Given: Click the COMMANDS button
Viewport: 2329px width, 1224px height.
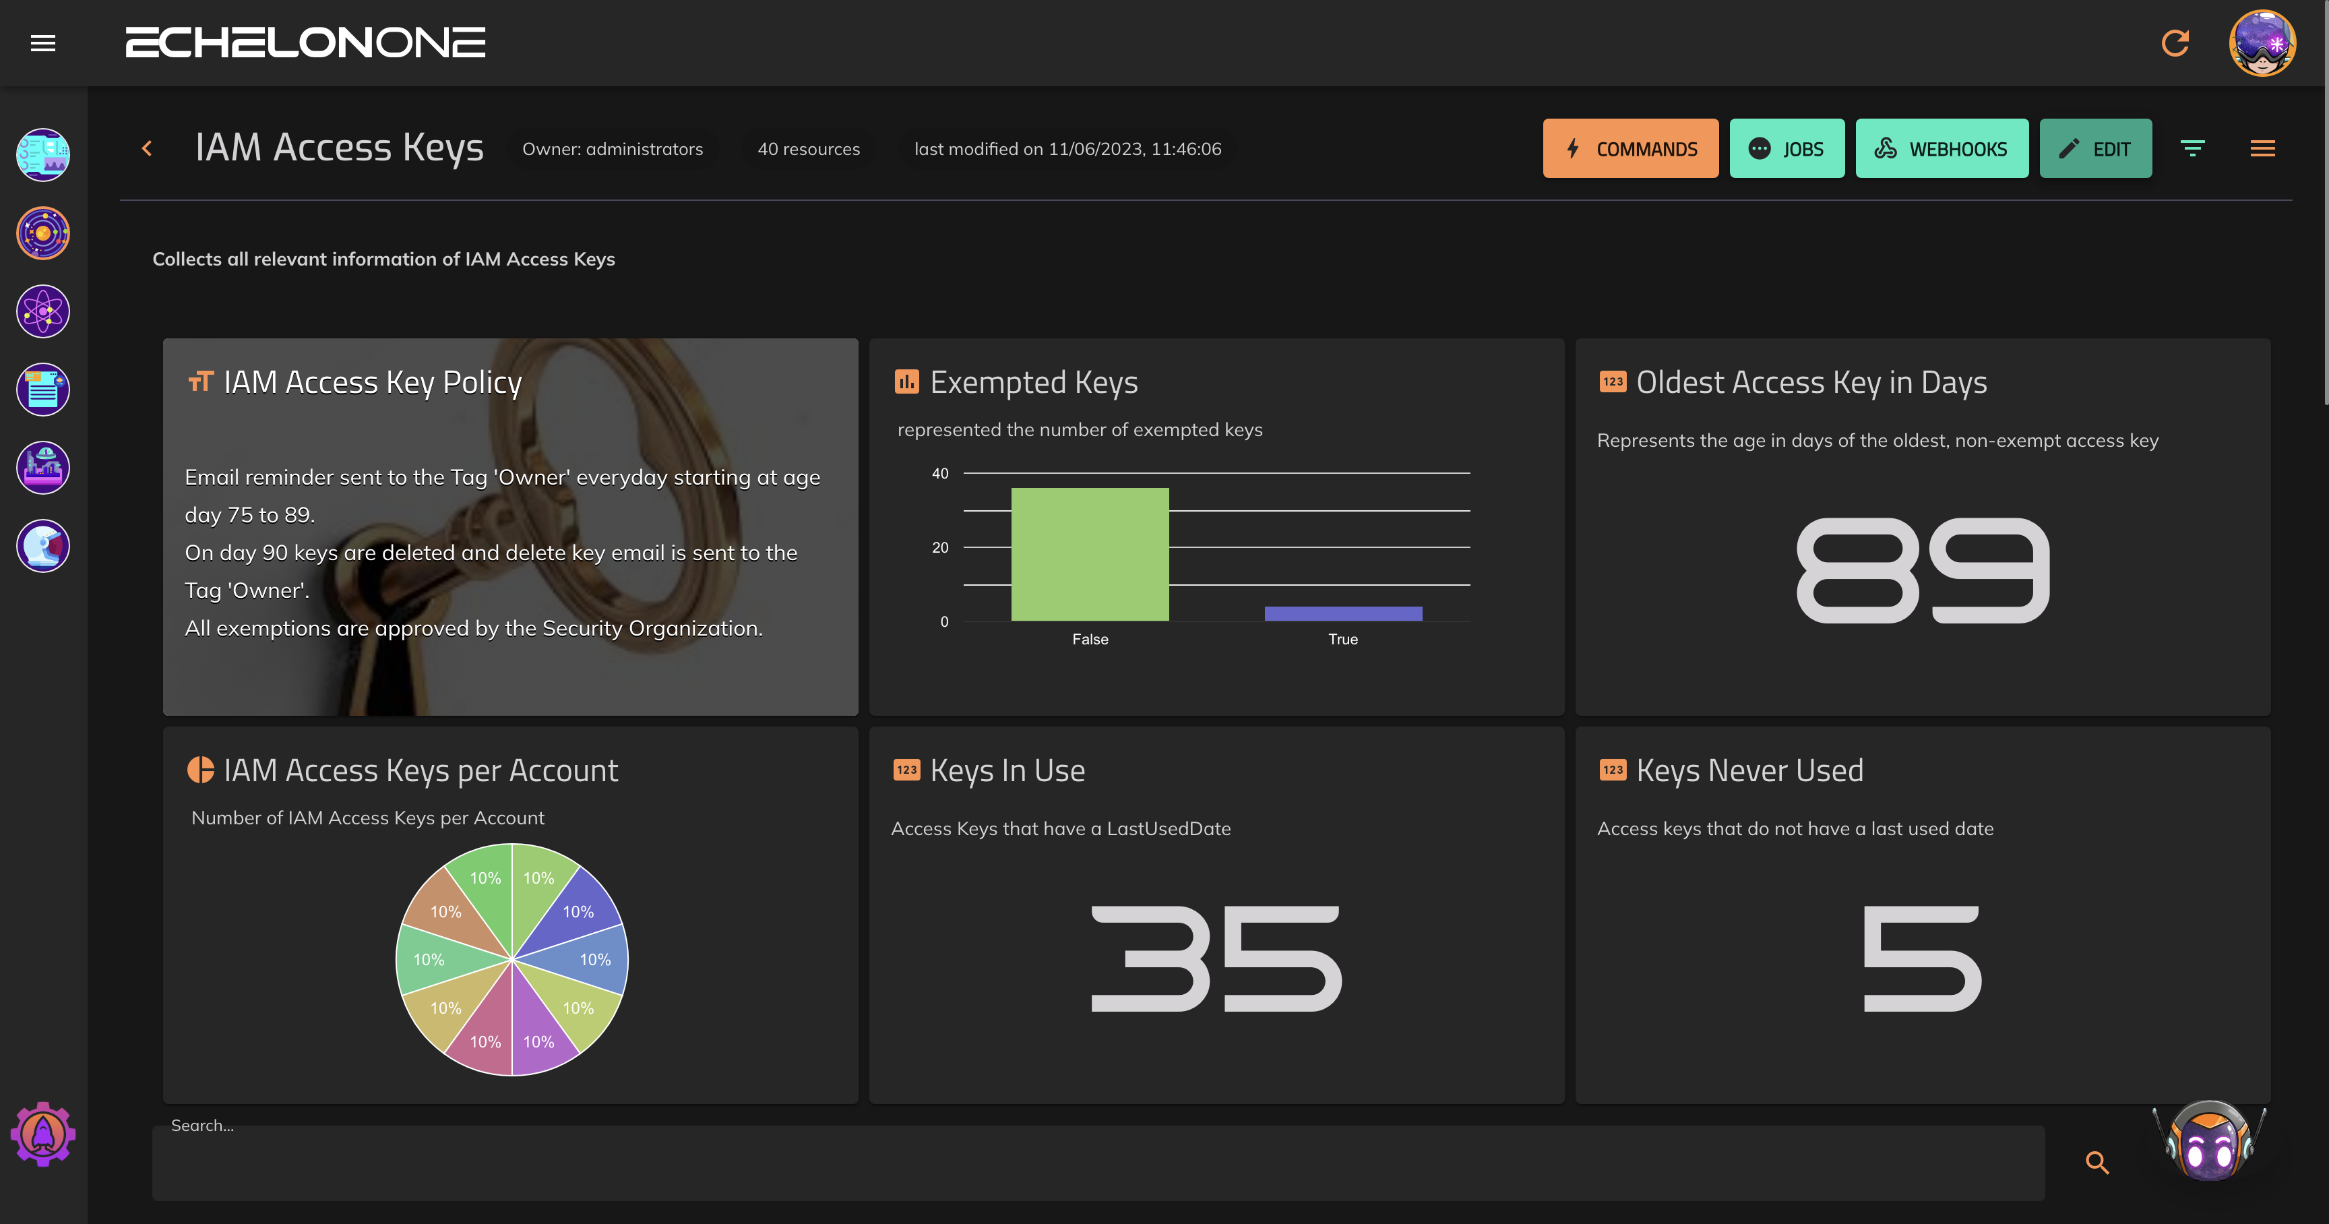Looking at the screenshot, I should [1629, 148].
